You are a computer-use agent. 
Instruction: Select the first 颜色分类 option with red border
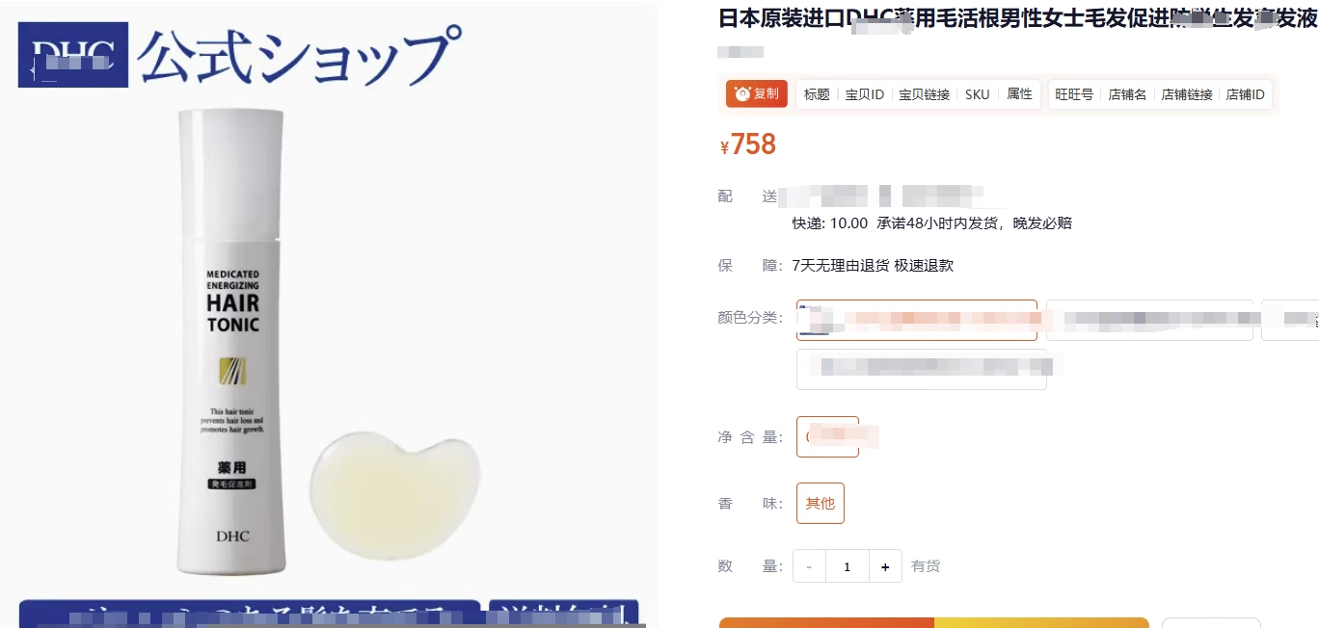pos(917,320)
